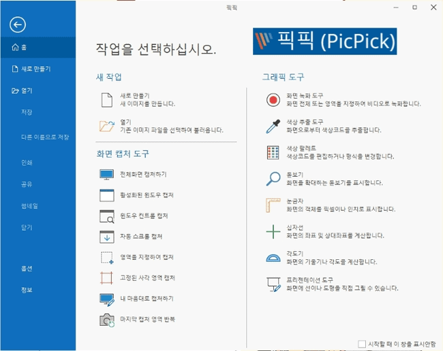Image resolution: width=443 pixels, height=351 pixels.
Task: Click text 새 이미지를 만듭니다.
Action: pos(147,104)
